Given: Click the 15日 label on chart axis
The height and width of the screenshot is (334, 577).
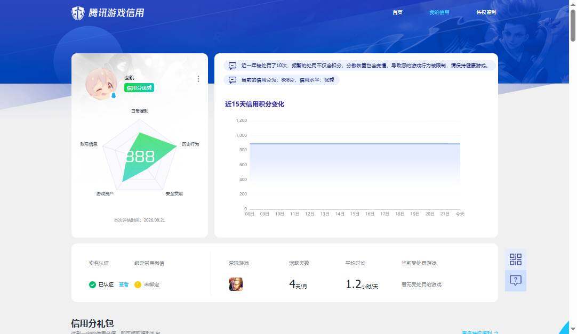Looking at the screenshot, I should tap(355, 214).
